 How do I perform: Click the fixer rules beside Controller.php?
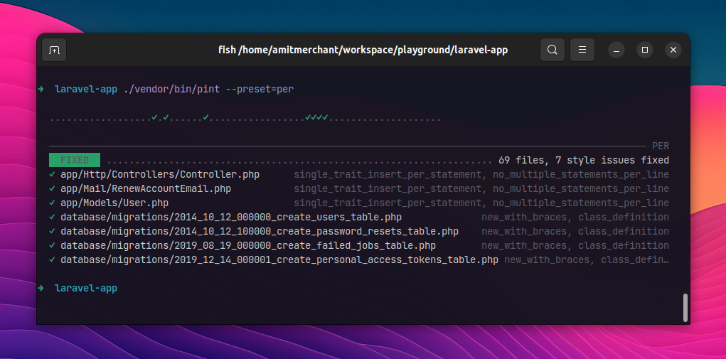pos(481,174)
